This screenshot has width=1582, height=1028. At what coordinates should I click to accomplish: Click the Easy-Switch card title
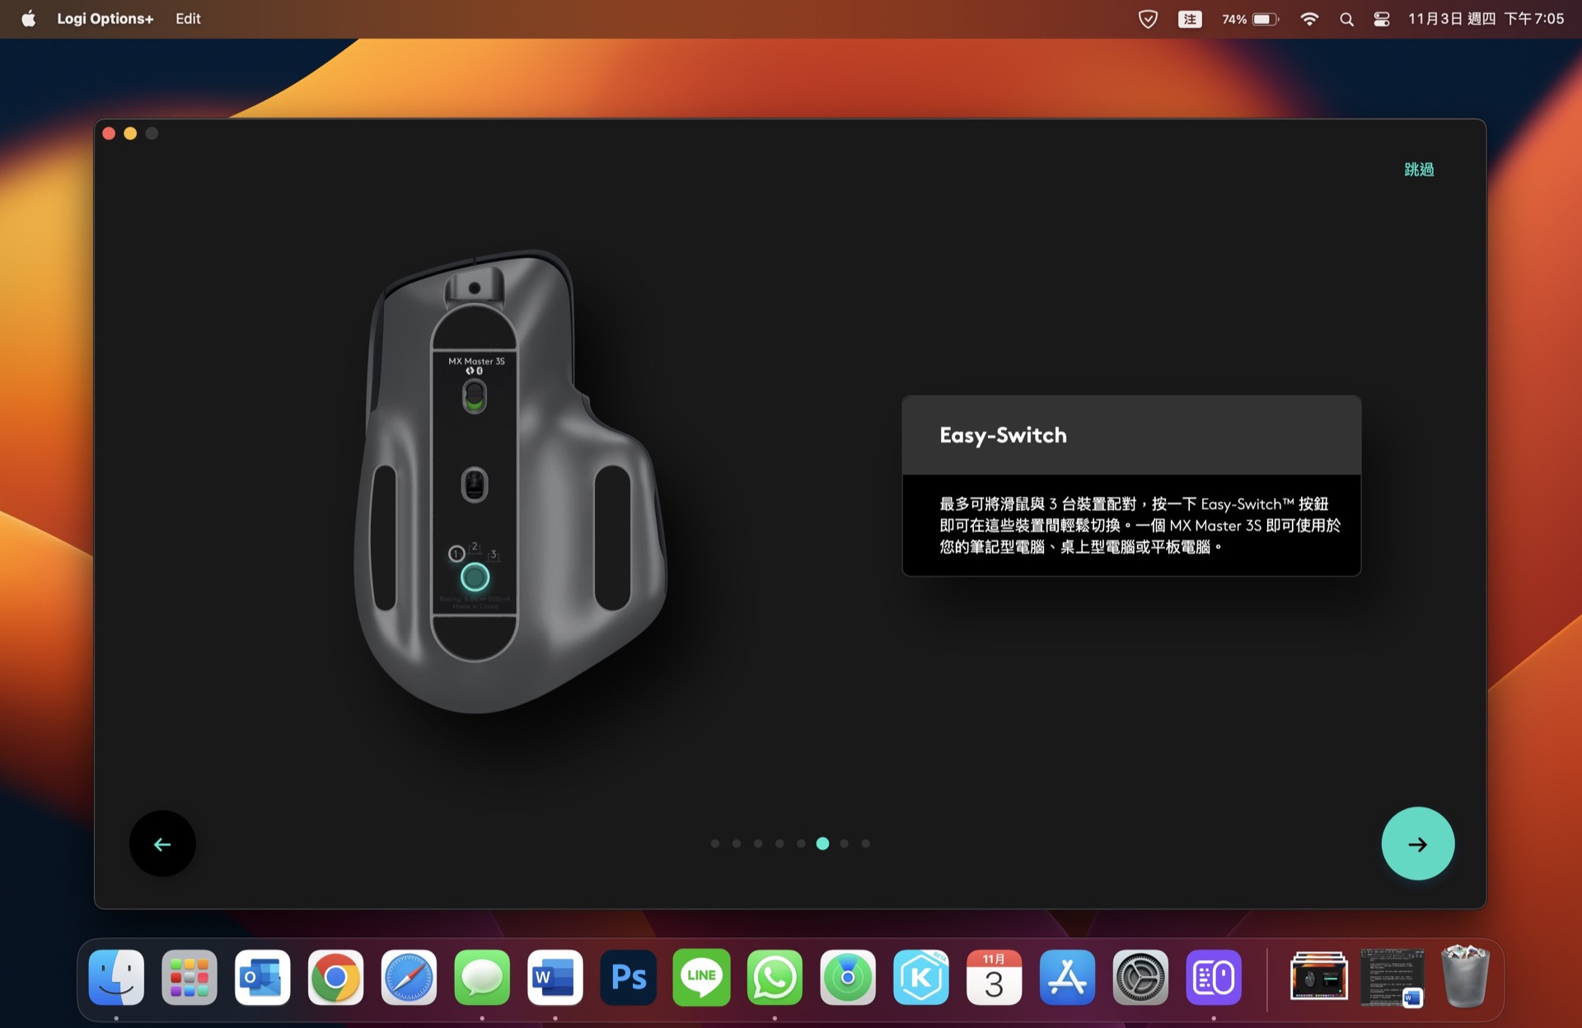(1003, 435)
